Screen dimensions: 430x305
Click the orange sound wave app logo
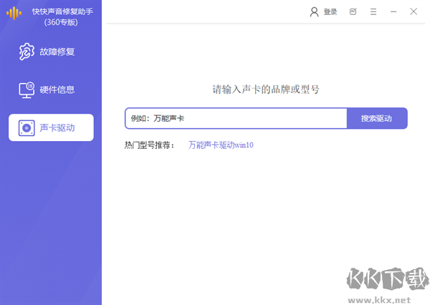tap(14, 13)
